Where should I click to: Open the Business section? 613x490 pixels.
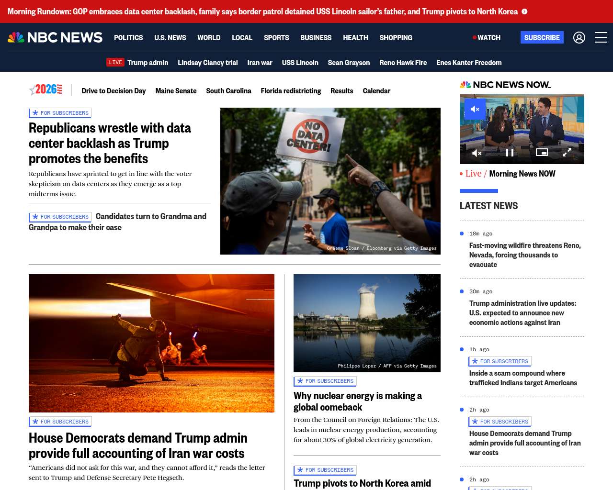pyautogui.click(x=316, y=37)
